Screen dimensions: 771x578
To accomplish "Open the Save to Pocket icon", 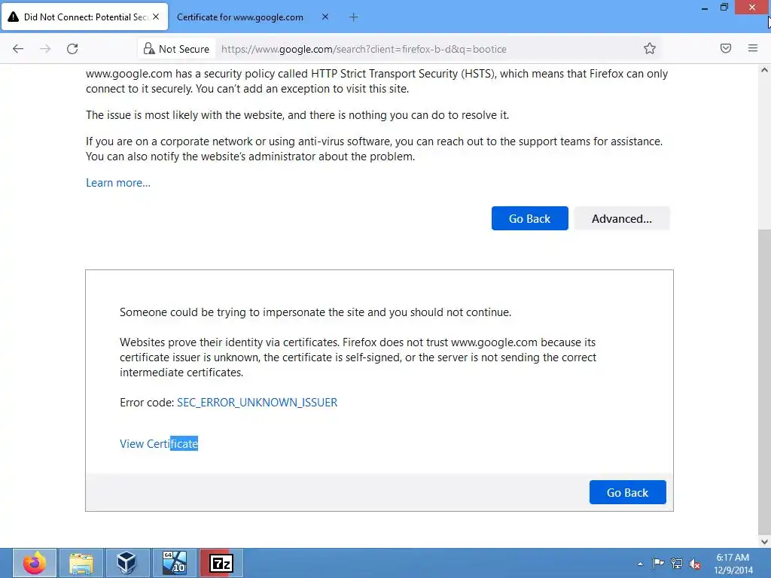I will pyautogui.click(x=726, y=48).
